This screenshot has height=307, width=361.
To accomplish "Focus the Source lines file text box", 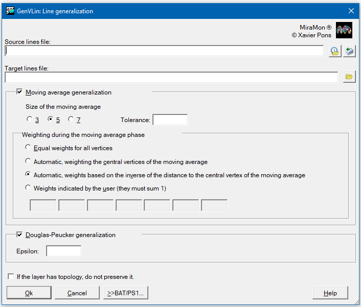I will pyautogui.click(x=164, y=51).
